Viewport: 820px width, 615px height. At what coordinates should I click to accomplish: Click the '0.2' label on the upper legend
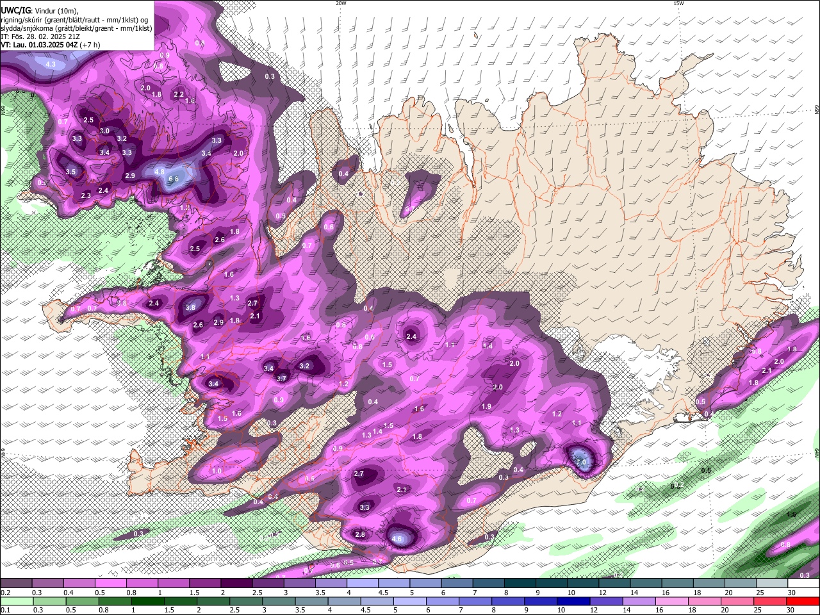pos(5,593)
